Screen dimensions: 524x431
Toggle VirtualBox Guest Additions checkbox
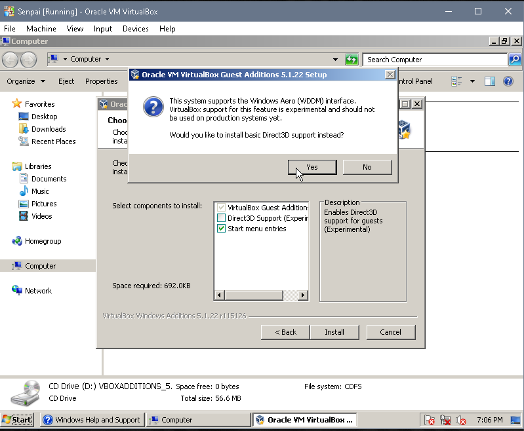(221, 208)
